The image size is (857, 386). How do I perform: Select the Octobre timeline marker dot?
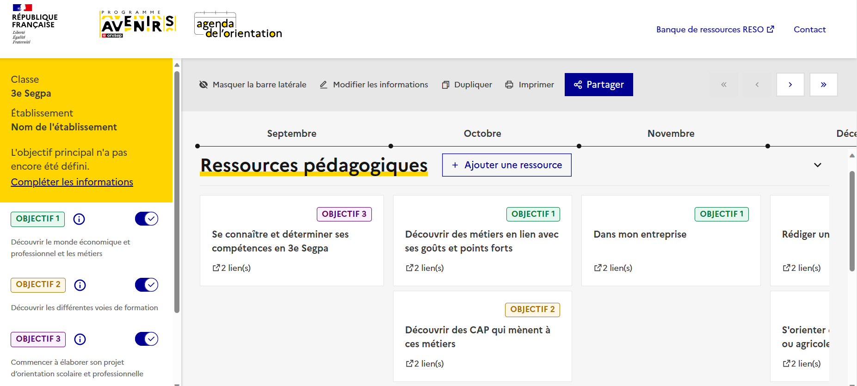click(391, 146)
